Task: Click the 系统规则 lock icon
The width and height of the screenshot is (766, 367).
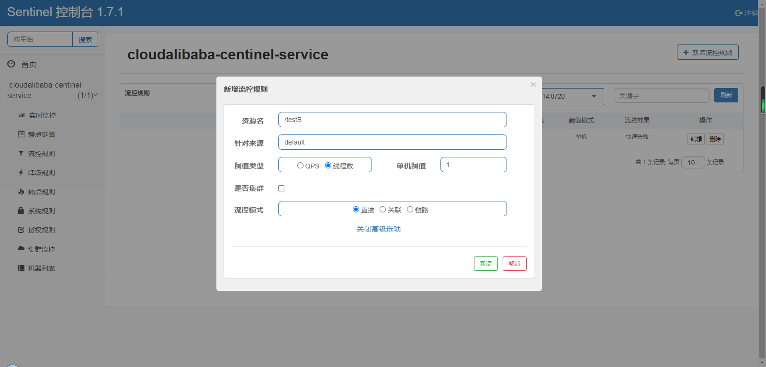Action: point(21,211)
